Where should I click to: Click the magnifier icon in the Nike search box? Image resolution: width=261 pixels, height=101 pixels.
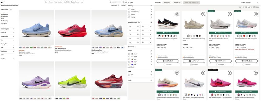pyautogui.click(x=110, y=2)
